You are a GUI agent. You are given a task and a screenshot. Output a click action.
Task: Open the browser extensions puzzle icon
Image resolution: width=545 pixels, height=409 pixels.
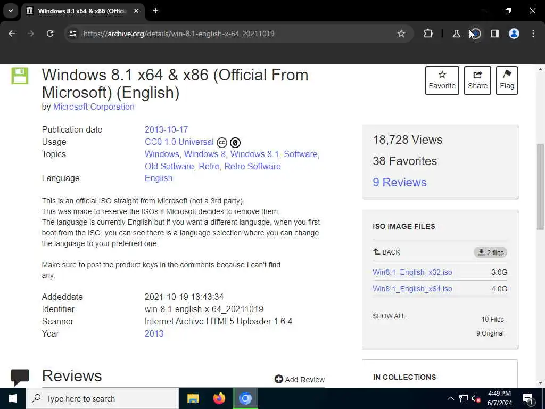(x=428, y=34)
